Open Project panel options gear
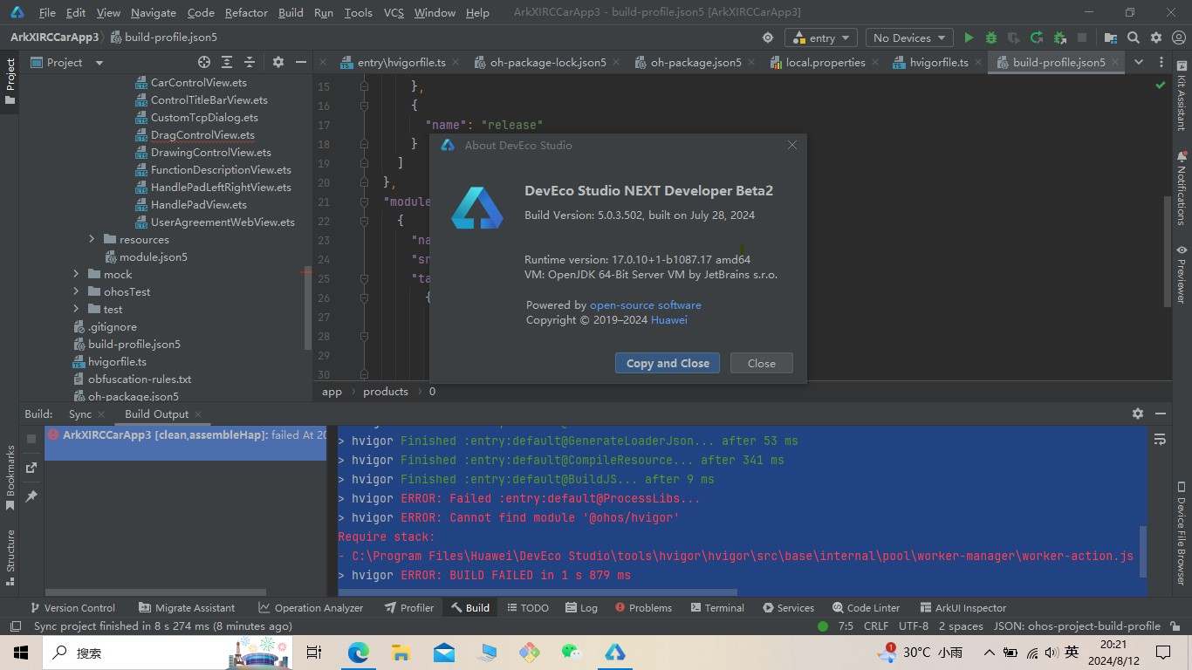The image size is (1192, 670). point(278,62)
